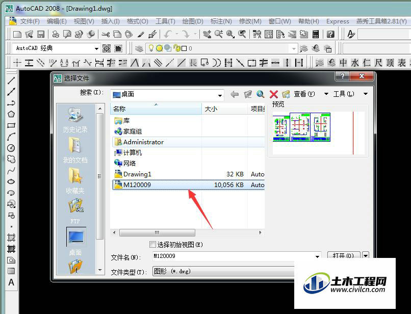
Task: Click the QuickCalc calculator icon
Action: [316, 34]
